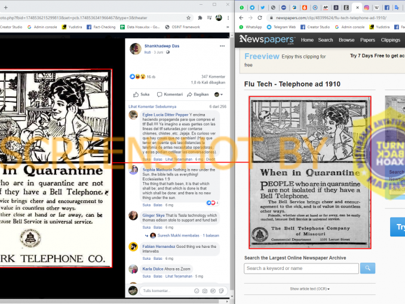Screen dimensions: 405x304
Task: Click the Newspapers.com logo
Action: pyautogui.click(x=267, y=39)
